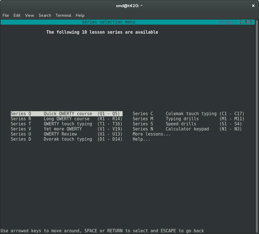Choose Series N Calculator keypad
The image size is (259, 234).
pyautogui.click(x=187, y=129)
